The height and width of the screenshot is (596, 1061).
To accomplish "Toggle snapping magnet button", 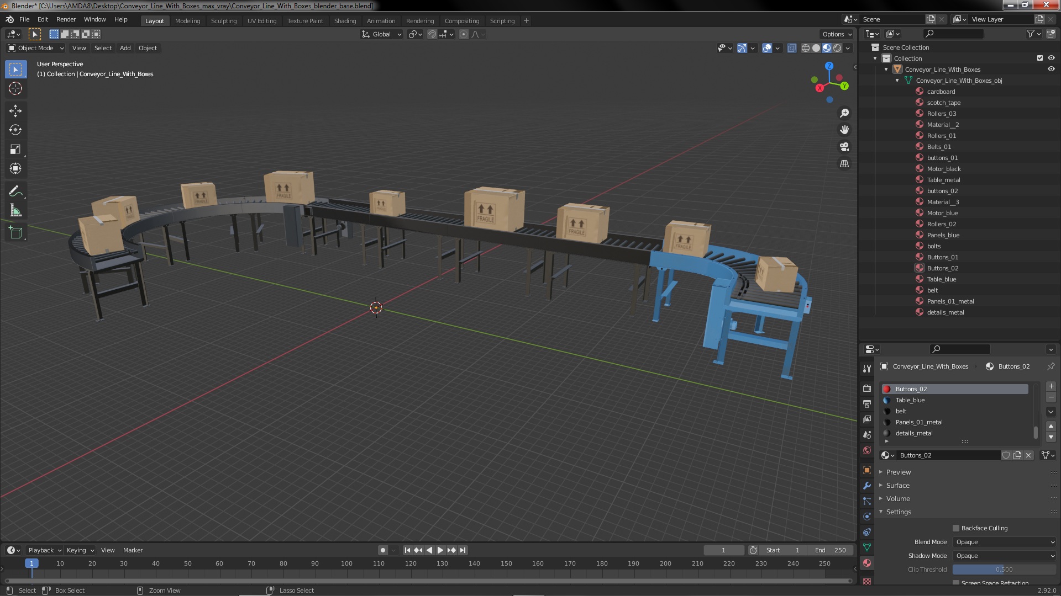I will [432, 34].
